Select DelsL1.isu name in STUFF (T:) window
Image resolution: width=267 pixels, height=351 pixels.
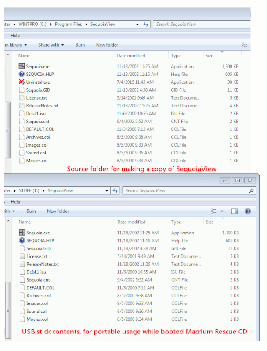click(36, 272)
